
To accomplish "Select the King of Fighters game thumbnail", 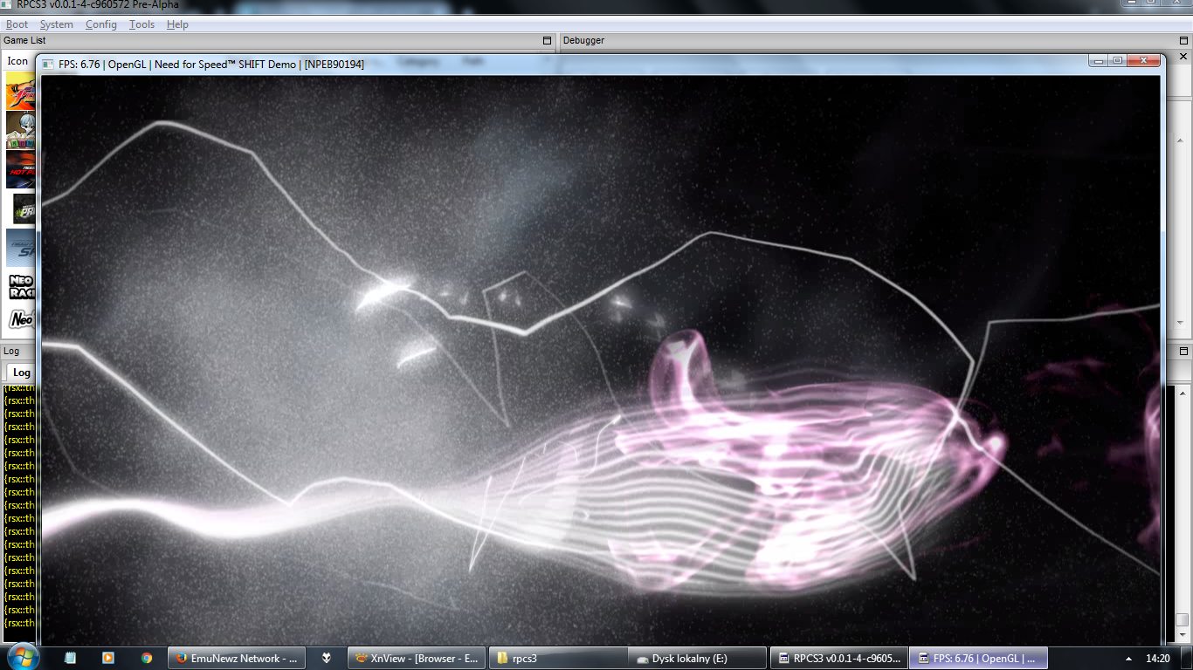I will coord(20,91).
